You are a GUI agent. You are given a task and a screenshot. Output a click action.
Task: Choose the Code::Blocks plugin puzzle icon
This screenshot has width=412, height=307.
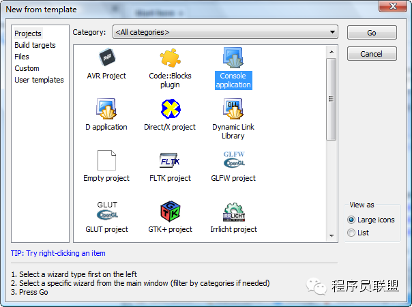[170, 57]
